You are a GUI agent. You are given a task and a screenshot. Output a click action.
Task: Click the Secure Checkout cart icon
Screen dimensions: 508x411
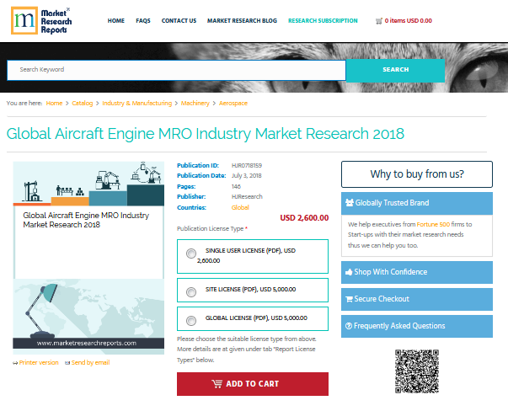coord(349,299)
